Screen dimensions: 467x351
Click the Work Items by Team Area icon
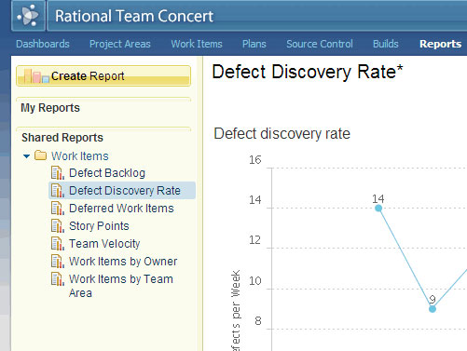[x=58, y=279]
